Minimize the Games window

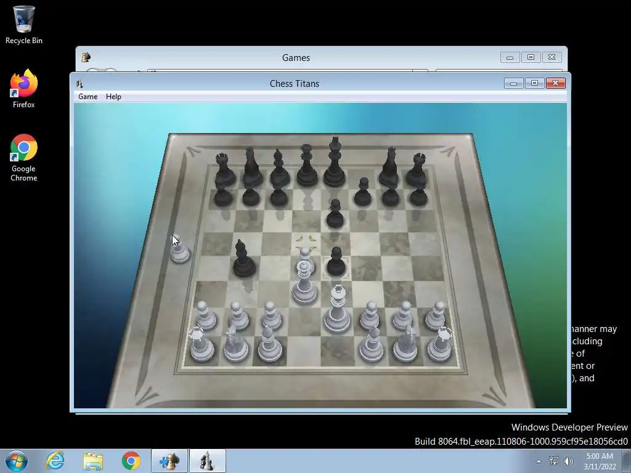pyautogui.click(x=510, y=57)
